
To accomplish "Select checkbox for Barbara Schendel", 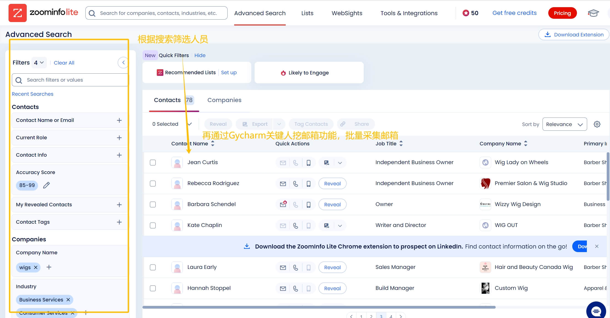I will [x=153, y=204].
